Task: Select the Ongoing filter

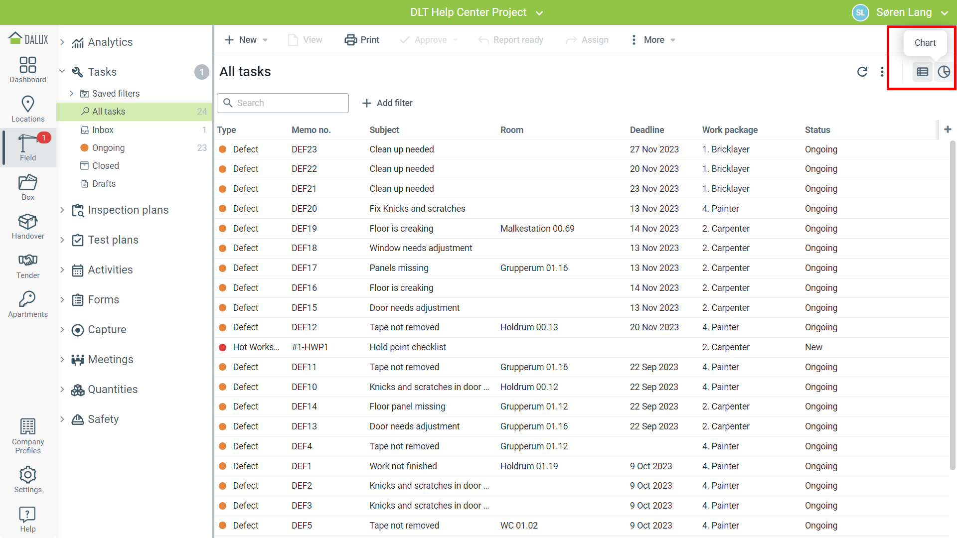Action: pyautogui.click(x=108, y=148)
